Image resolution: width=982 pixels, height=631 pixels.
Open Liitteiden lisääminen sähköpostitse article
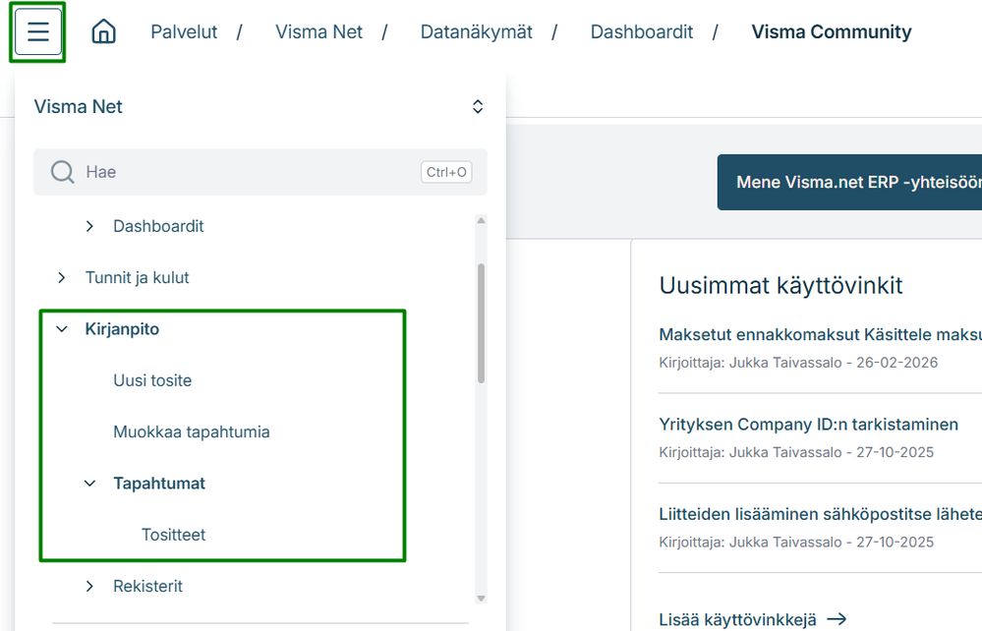821,514
